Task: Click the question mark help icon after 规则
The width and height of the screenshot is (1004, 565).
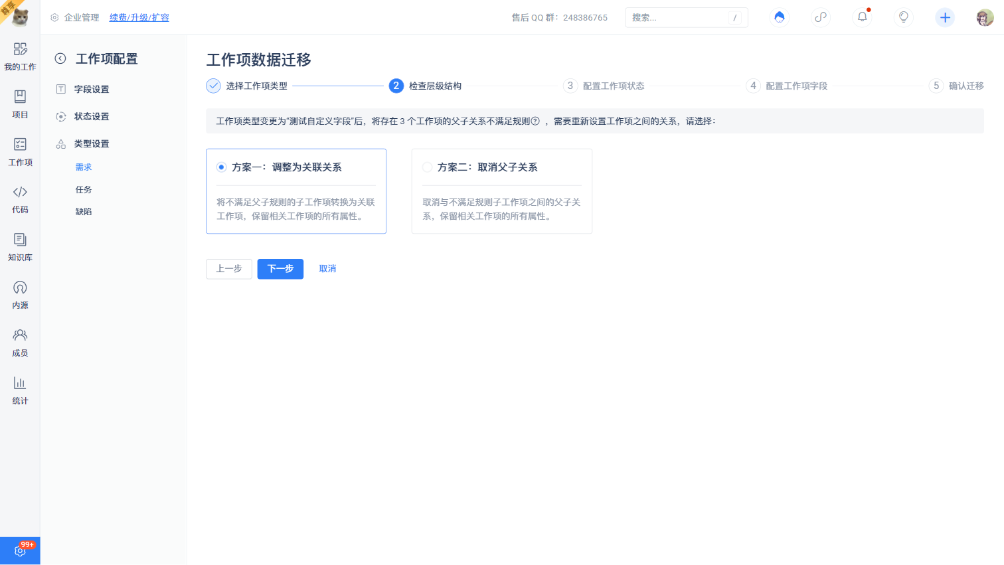Action: [x=535, y=121]
